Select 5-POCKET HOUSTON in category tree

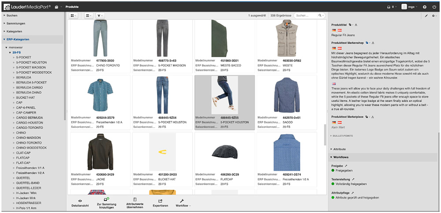(31, 62)
